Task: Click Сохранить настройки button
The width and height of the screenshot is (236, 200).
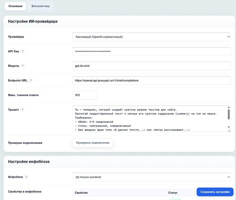Action: 215,192
